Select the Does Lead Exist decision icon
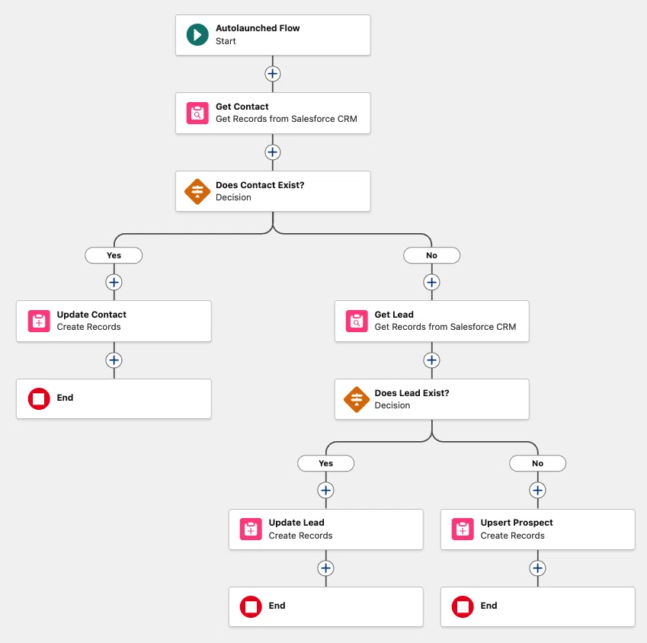Image resolution: width=647 pixels, height=643 pixels. [x=357, y=399]
